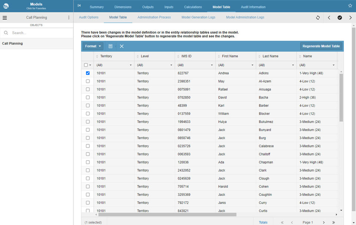Image resolution: width=356 pixels, height=225 pixels.
Task: Go to the last page of the table
Action: tap(333, 222)
